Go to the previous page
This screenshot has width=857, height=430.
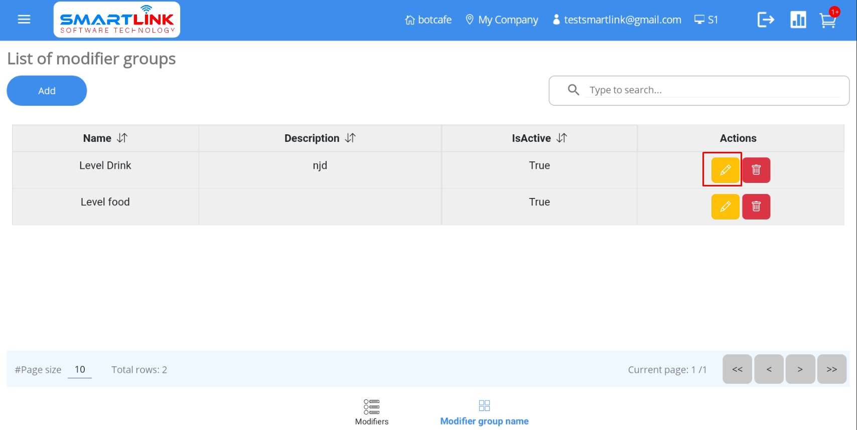pos(769,369)
